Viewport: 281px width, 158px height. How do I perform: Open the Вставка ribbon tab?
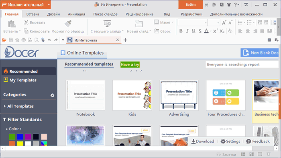click(x=33, y=14)
